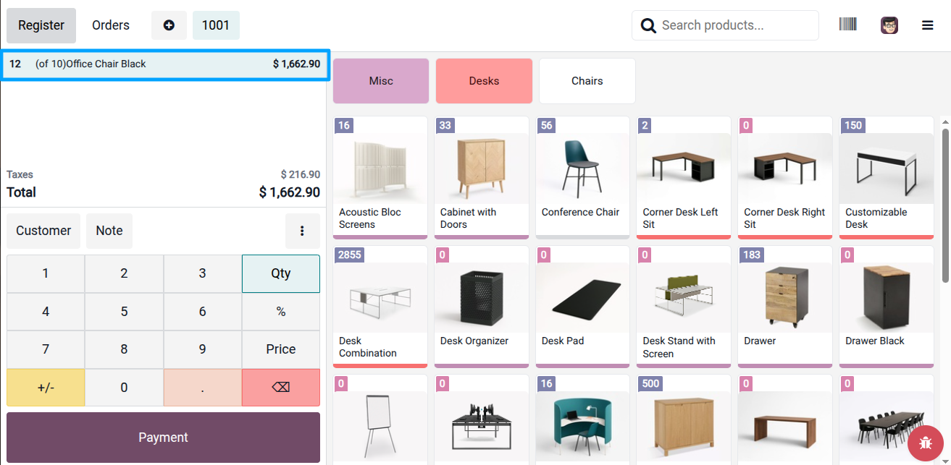Enable Qty input mode on the numpad
The height and width of the screenshot is (465, 951).
click(x=280, y=273)
